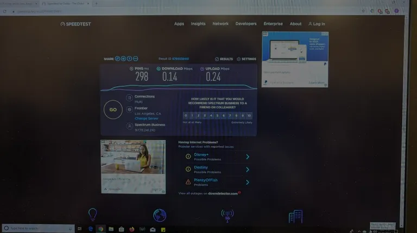Select rating 10 in the survey

tap(249, 115)
